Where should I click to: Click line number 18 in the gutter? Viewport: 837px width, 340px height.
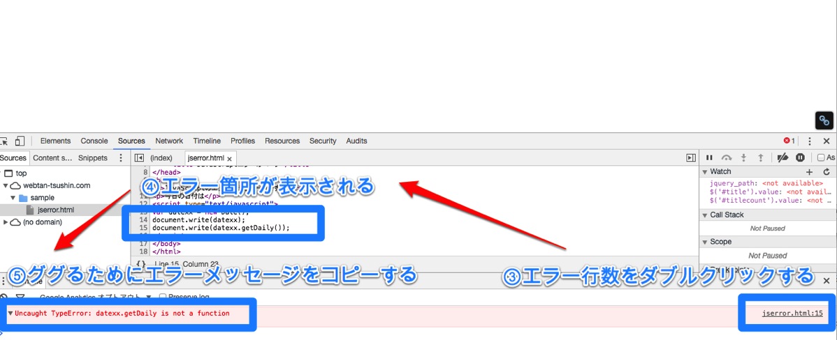pyautogui.click(x=142, y=252)
